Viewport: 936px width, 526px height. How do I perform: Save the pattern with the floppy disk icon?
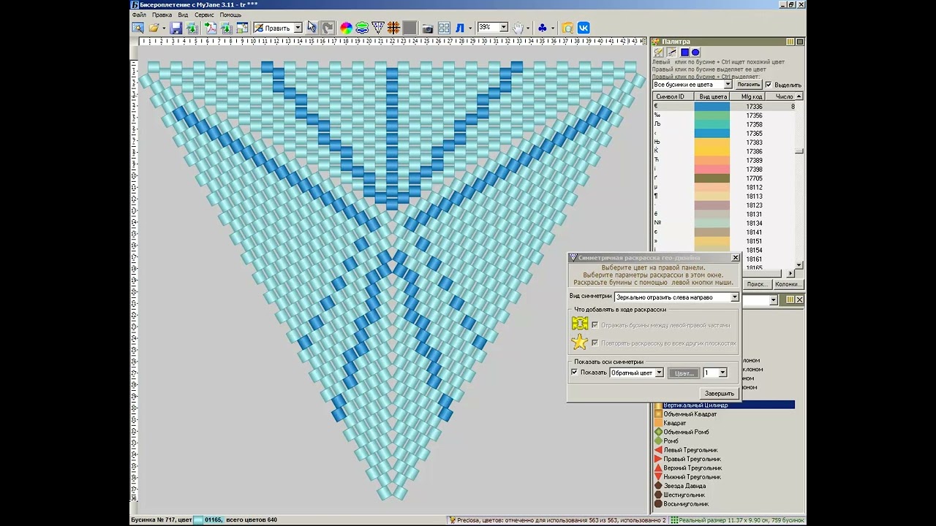pos(176,28)
